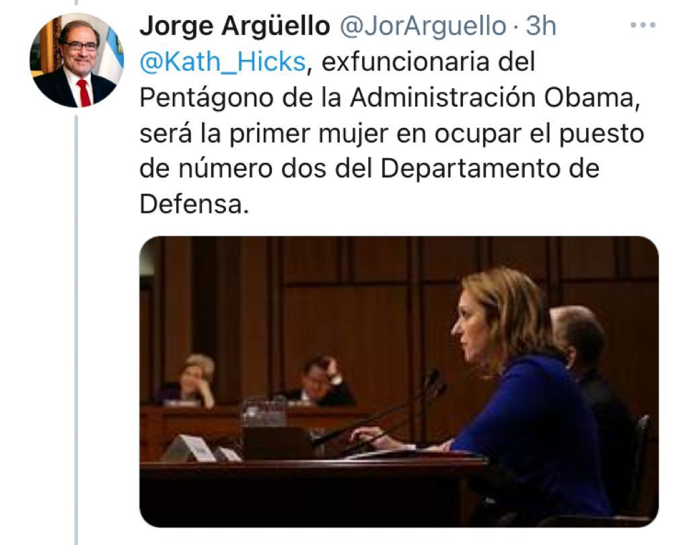The image size is (689, 545).
Task: Follow the @Kath_Hicks mention link
Action: pos(222,61)
